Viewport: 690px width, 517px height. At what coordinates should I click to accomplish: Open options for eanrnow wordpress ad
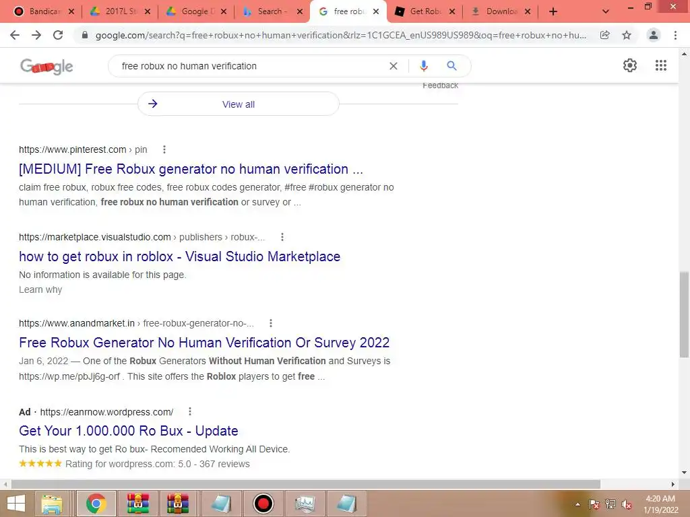(x=189, y=411)
